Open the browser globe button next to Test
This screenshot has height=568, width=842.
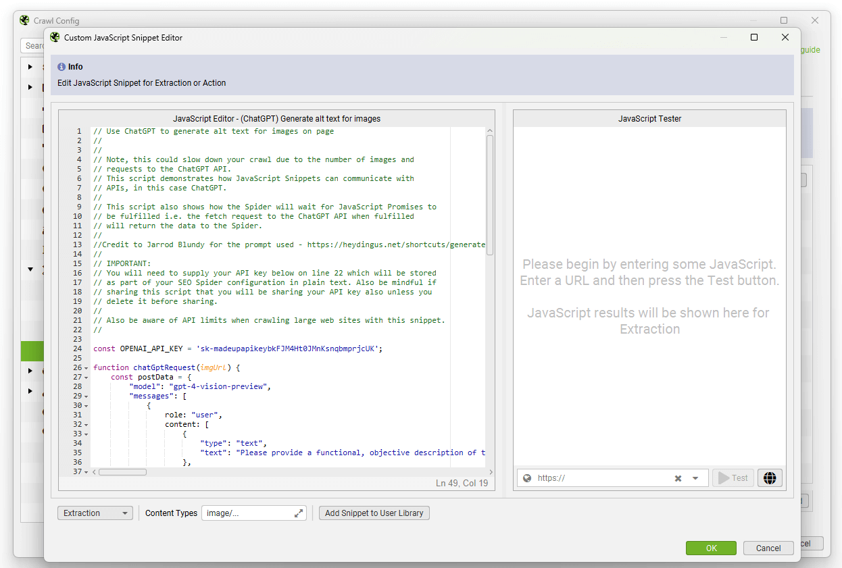770,478
